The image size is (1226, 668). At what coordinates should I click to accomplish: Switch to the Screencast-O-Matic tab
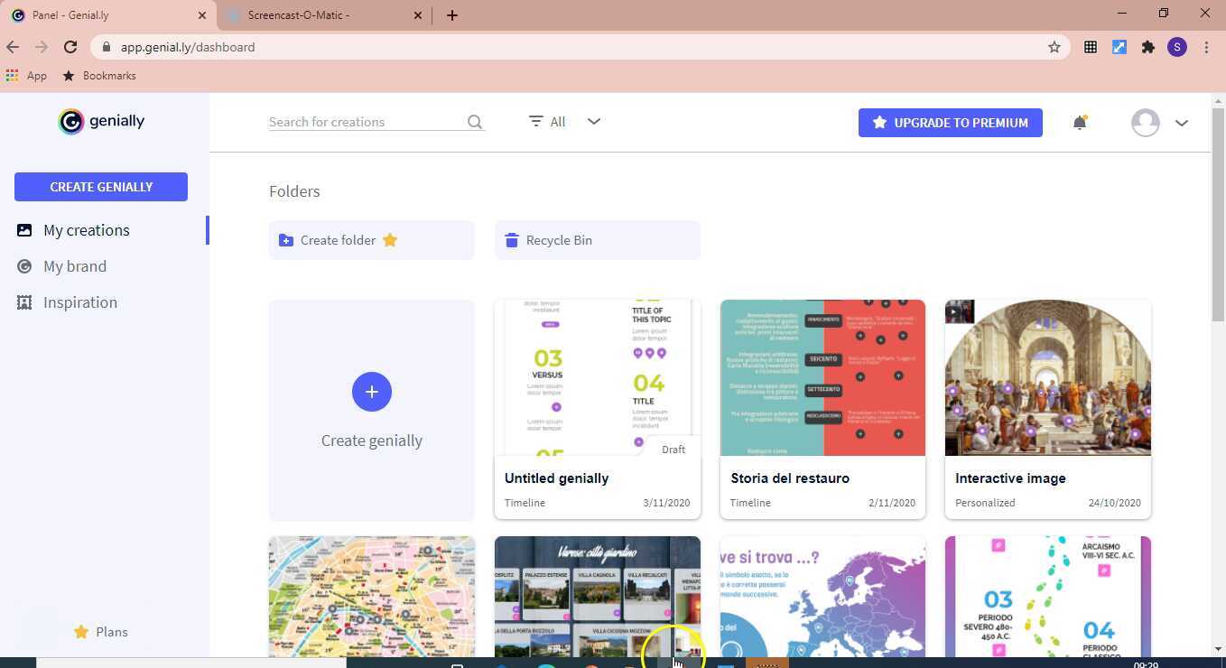(311, 14)
